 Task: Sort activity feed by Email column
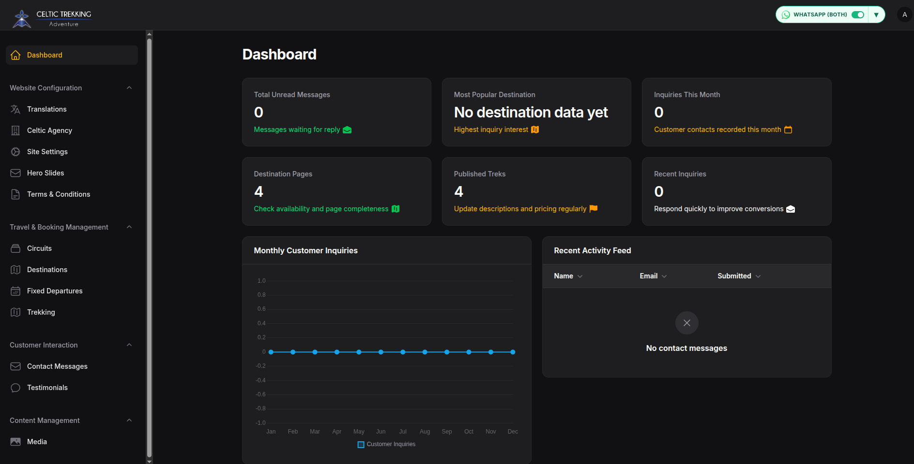click(x=654, y=276)
